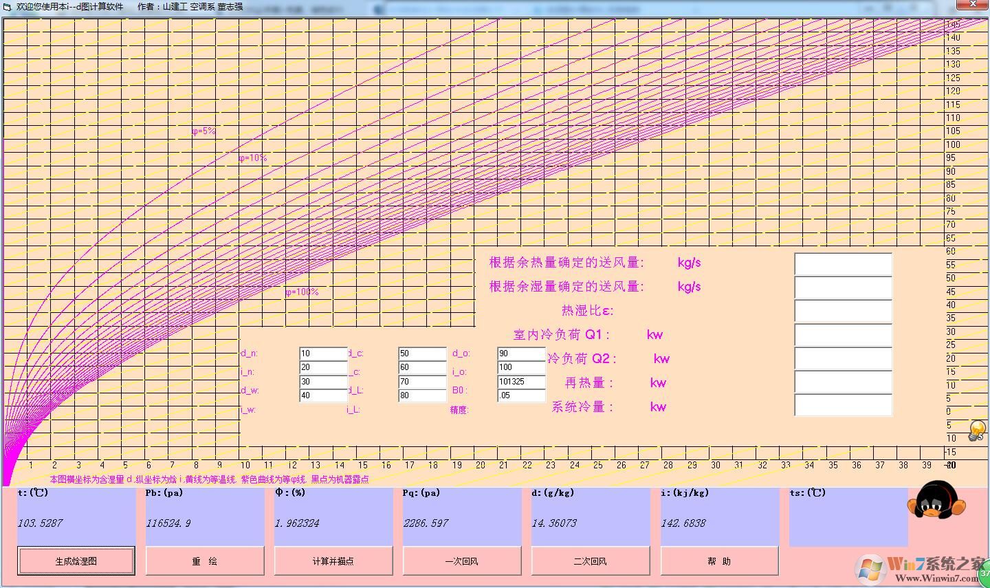Click the result box for 根据余湿量确定的送风量

[x=843, y=287]
